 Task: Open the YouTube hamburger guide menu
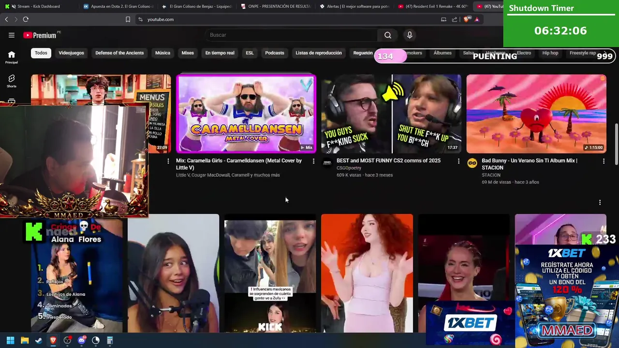click(x=12, y=35)
